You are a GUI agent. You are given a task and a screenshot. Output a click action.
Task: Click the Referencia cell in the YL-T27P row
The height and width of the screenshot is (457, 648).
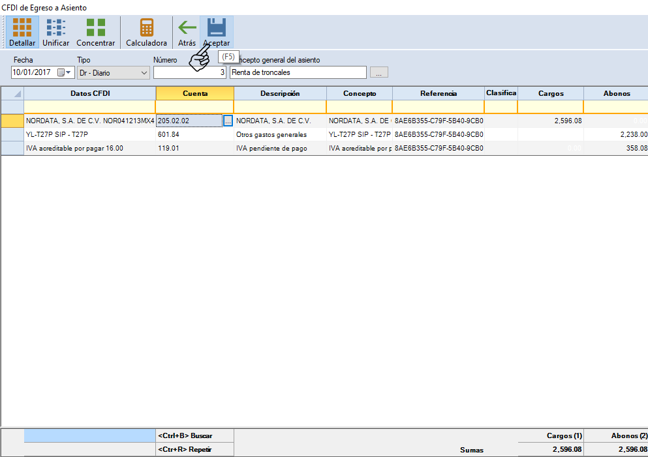439,134
